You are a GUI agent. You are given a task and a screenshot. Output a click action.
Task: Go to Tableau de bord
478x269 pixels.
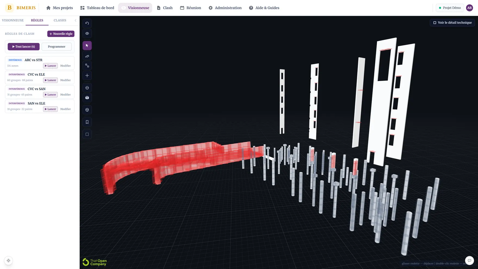97,8
